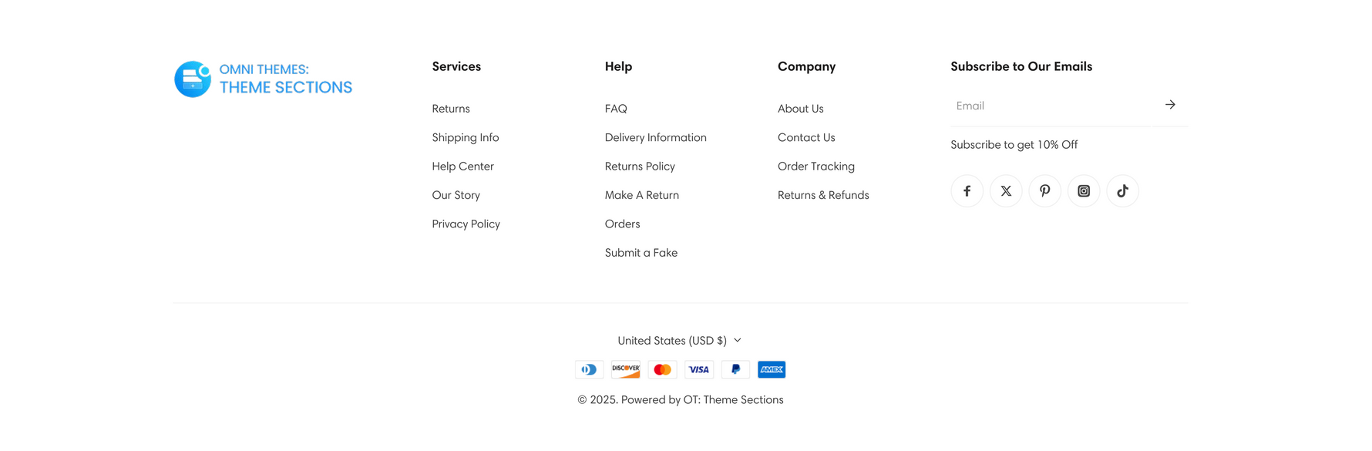Click the Email input field
Image resolution: width=1372 pixels, height=451 pixels.
[1051, 106]
